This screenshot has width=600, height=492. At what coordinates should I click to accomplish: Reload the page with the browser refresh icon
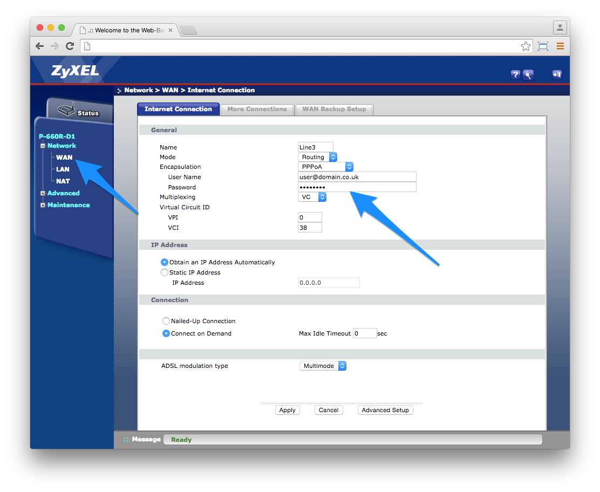(70, 46)
